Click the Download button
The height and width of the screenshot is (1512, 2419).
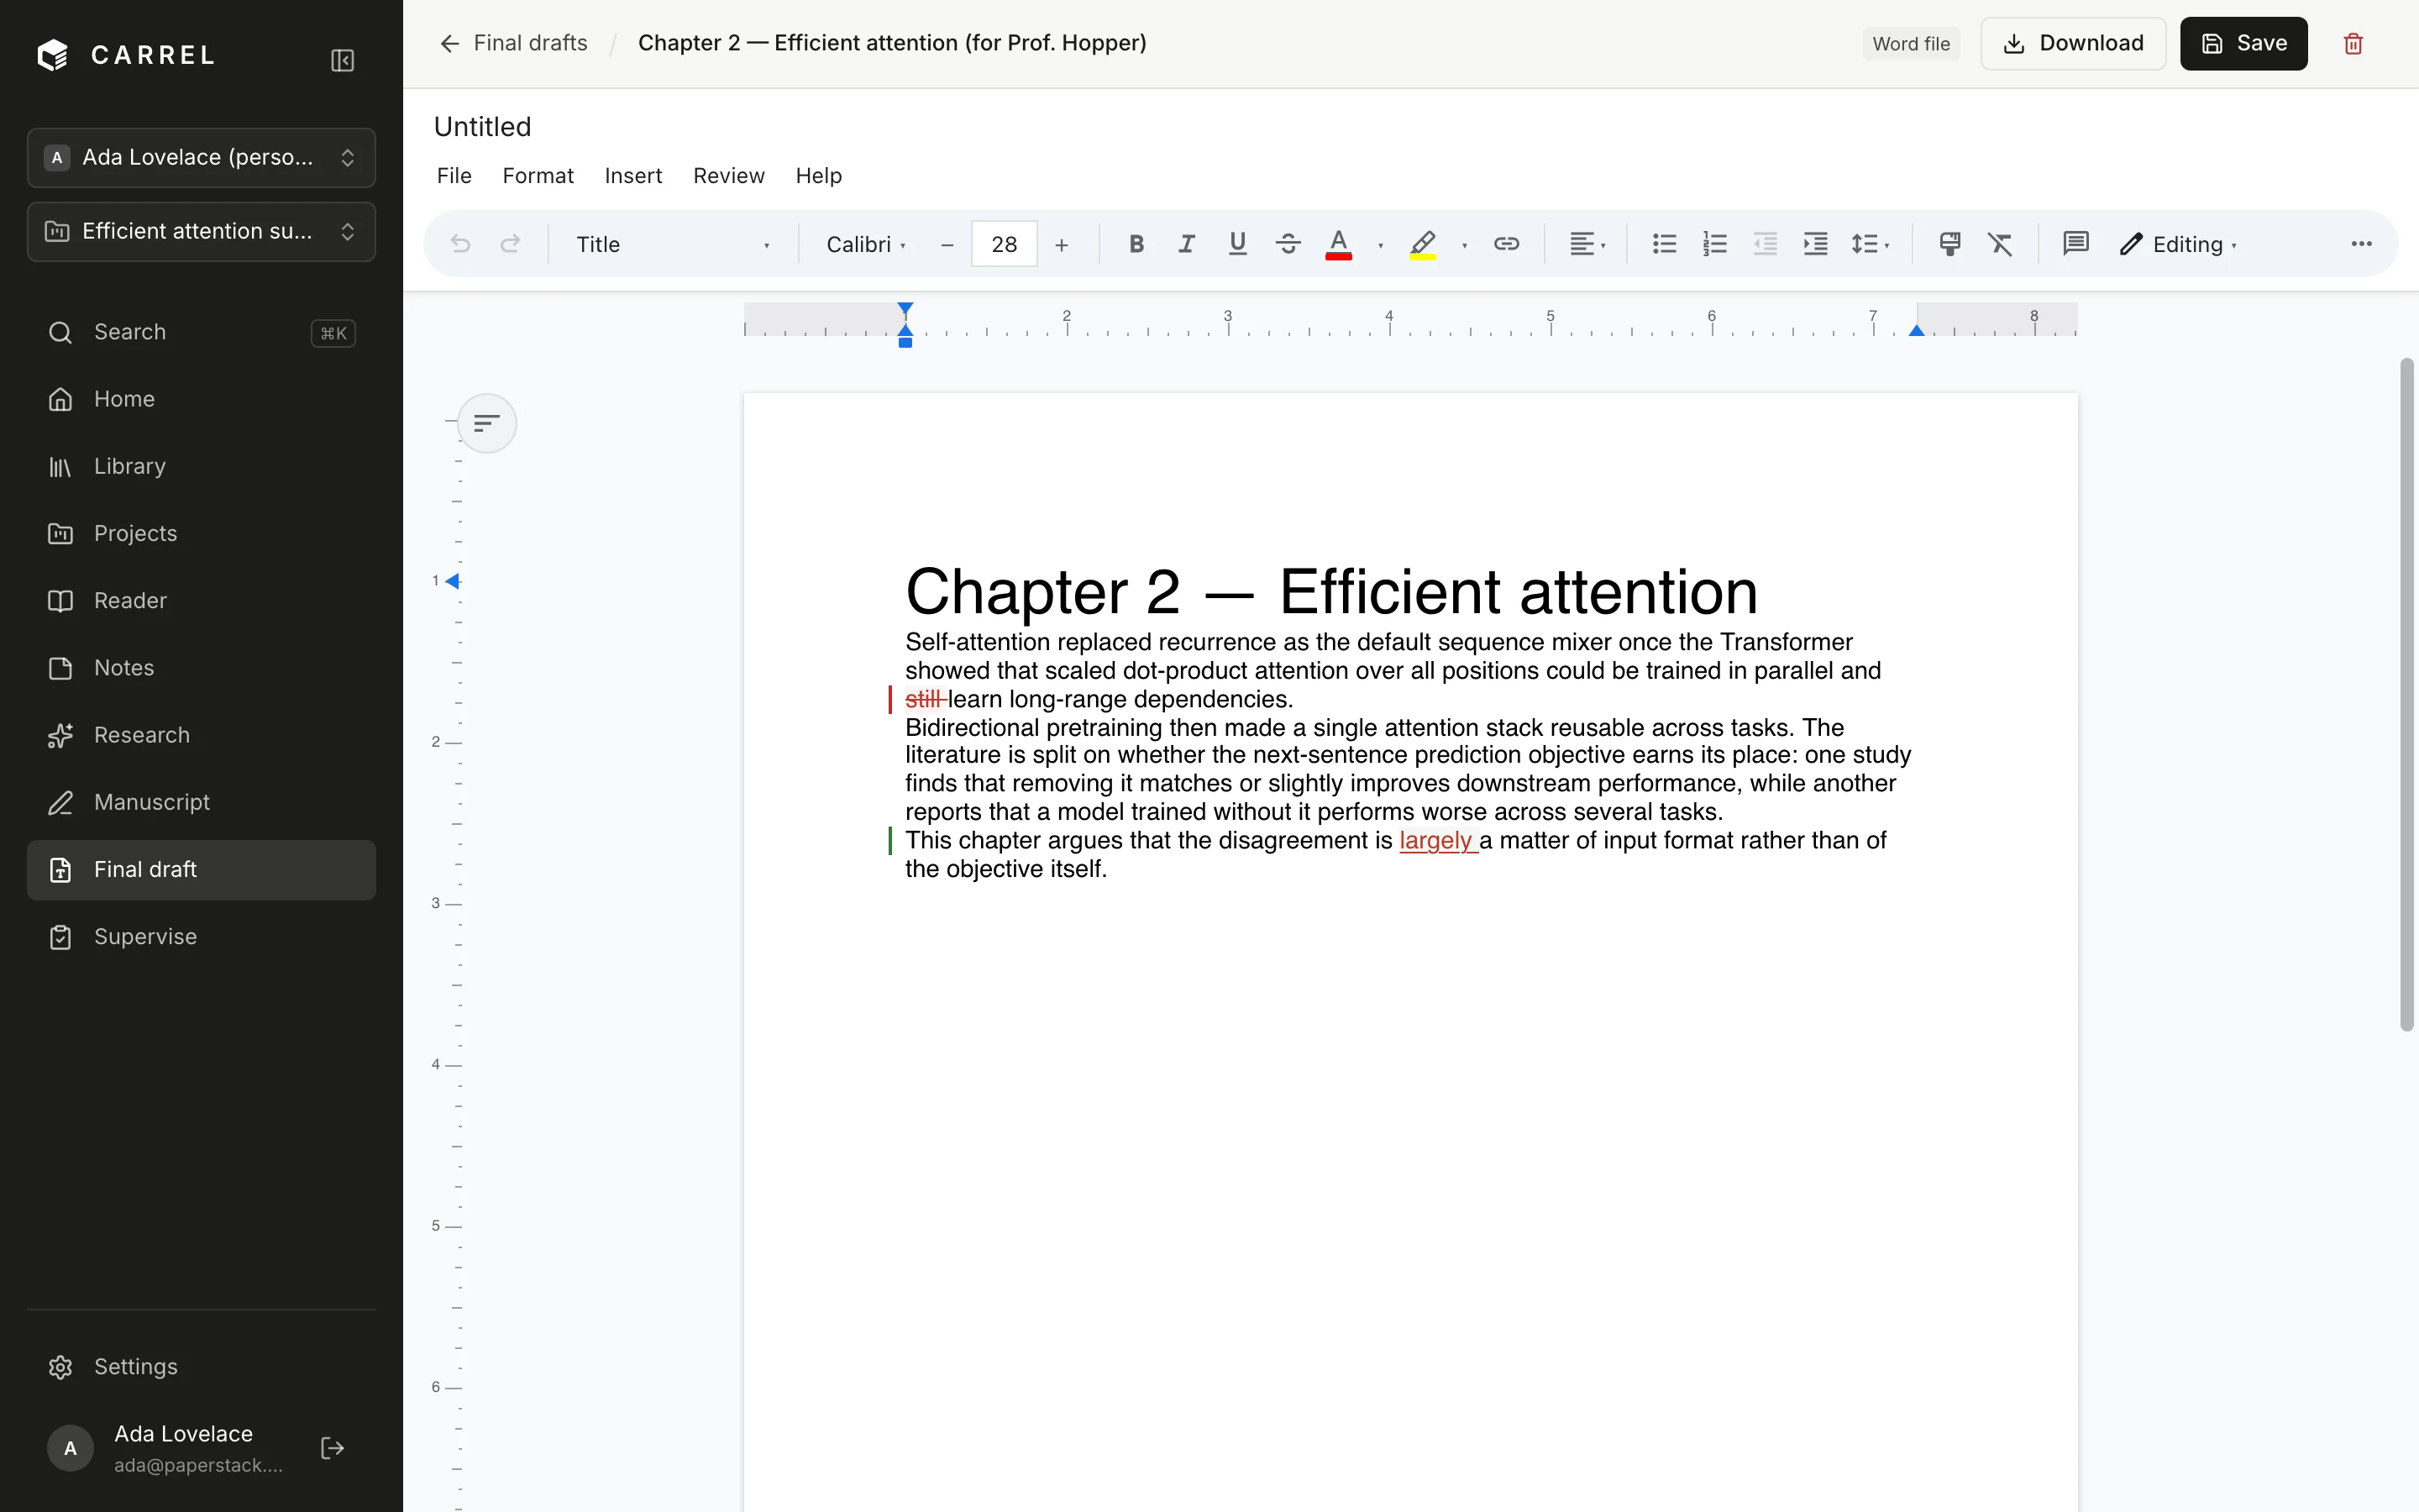[x=2073, y=44]
